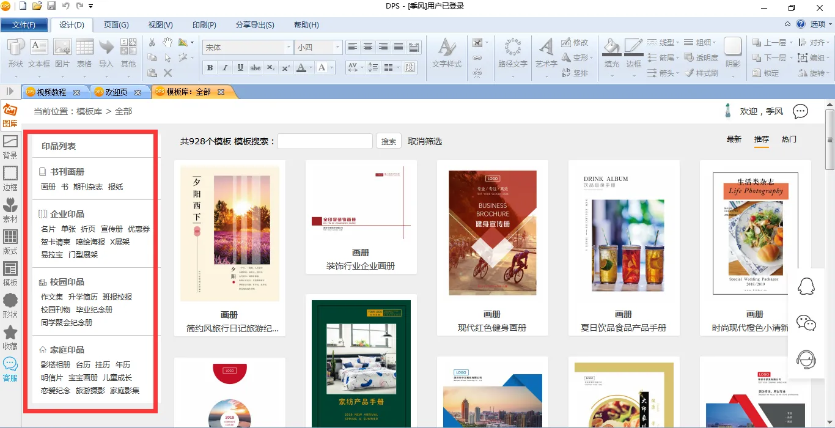The image size is (835, 428).
Task: Toggle italic text formatting
Action: 225,68
